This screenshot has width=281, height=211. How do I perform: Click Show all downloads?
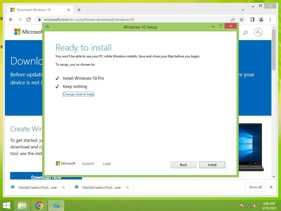click(x=255, y=187)
